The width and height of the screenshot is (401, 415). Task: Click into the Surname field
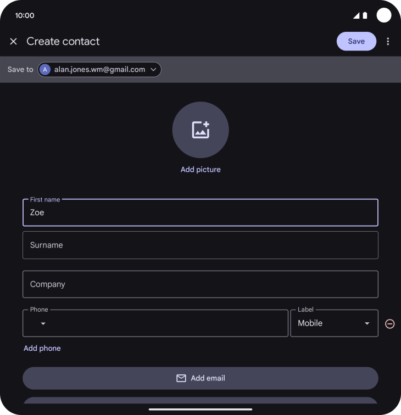click(200, 245)
